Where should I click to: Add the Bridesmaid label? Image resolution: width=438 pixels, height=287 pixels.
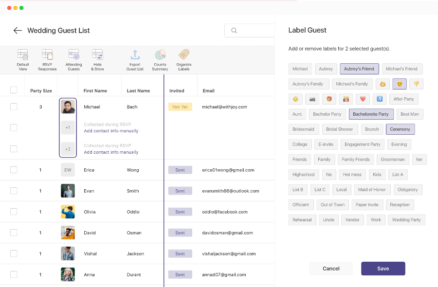click(x=303, y=129)
